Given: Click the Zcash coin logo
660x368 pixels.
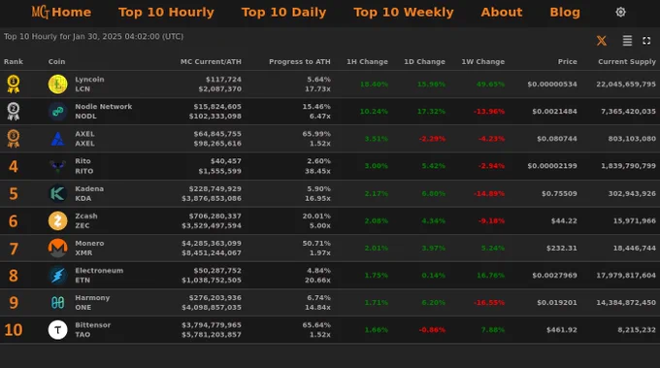Looking at the screenshot, I should point(57,220).
